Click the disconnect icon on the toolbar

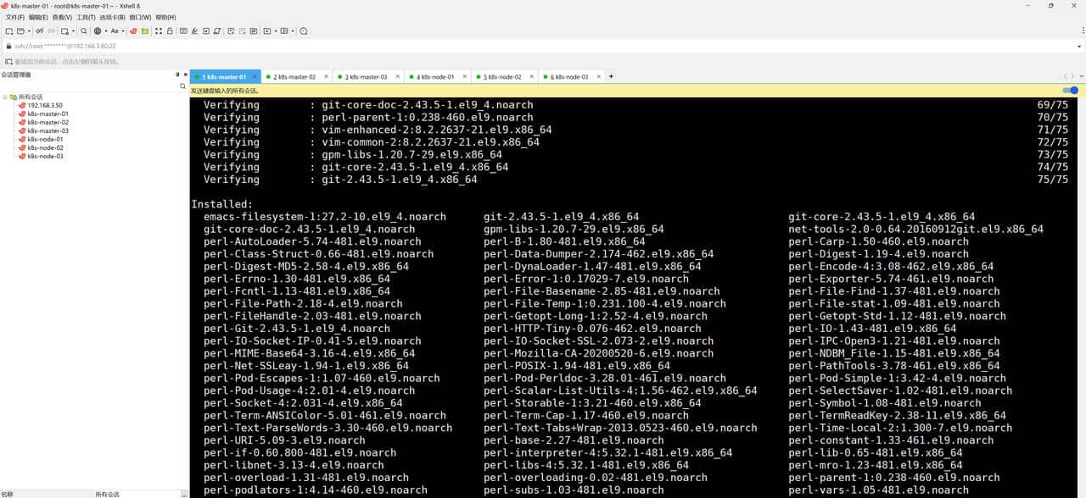39,31
